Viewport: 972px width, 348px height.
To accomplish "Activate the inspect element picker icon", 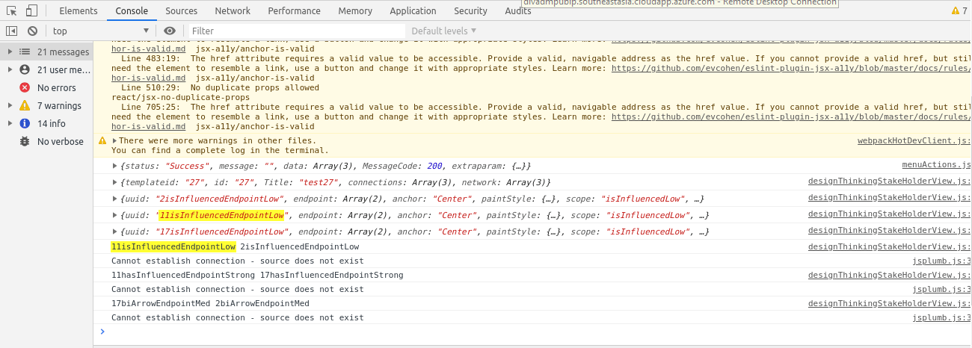I will pyautogui.click(x=11, y=10).
